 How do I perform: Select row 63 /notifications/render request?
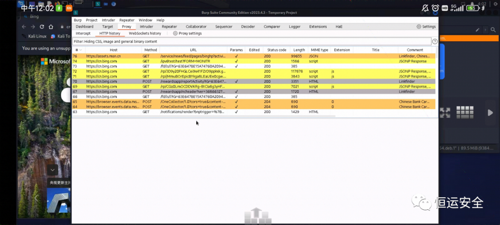point(254,112)
